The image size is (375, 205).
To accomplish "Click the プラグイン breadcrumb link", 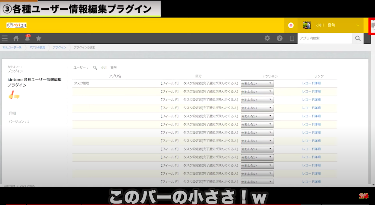I will pyautogui.click(x=59, y=48).
